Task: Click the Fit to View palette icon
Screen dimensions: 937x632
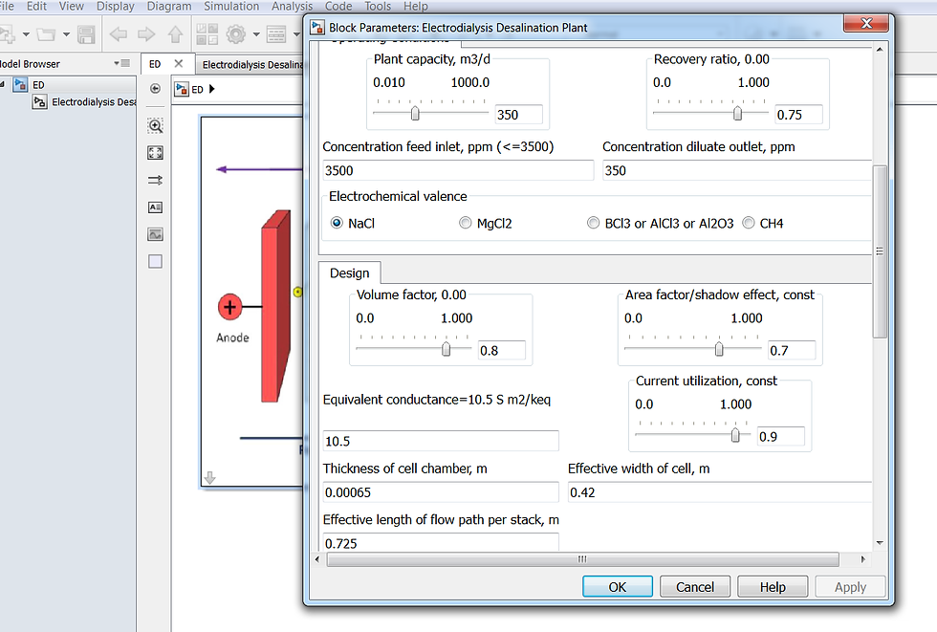Action: point(155,153)
